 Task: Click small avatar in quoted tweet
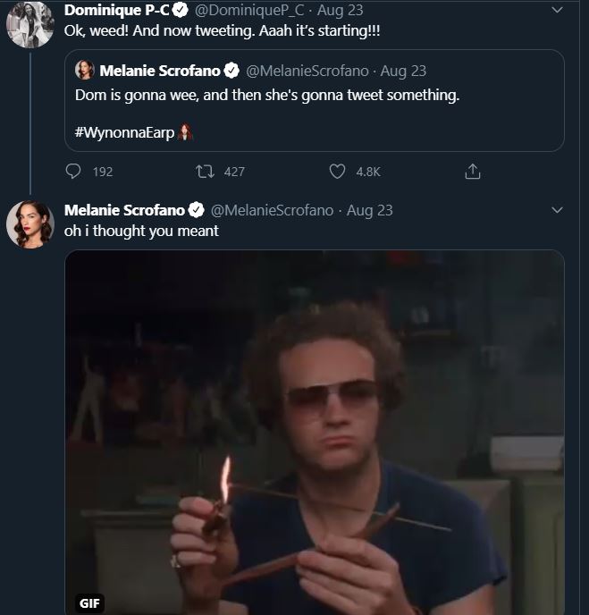[85, 70]
